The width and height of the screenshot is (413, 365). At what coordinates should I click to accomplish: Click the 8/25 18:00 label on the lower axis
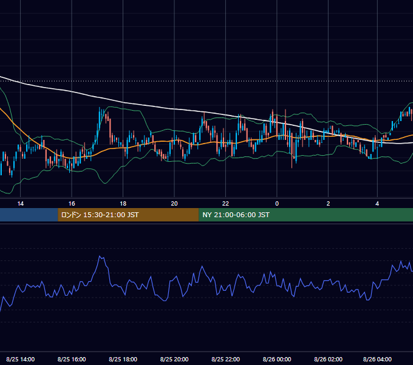(123, 359)
